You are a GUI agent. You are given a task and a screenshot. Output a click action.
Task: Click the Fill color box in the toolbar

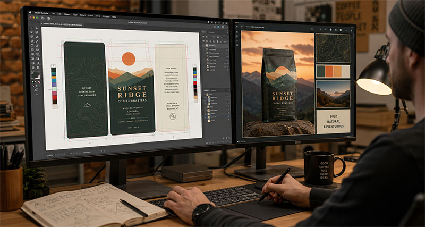(x=35, y=74)
